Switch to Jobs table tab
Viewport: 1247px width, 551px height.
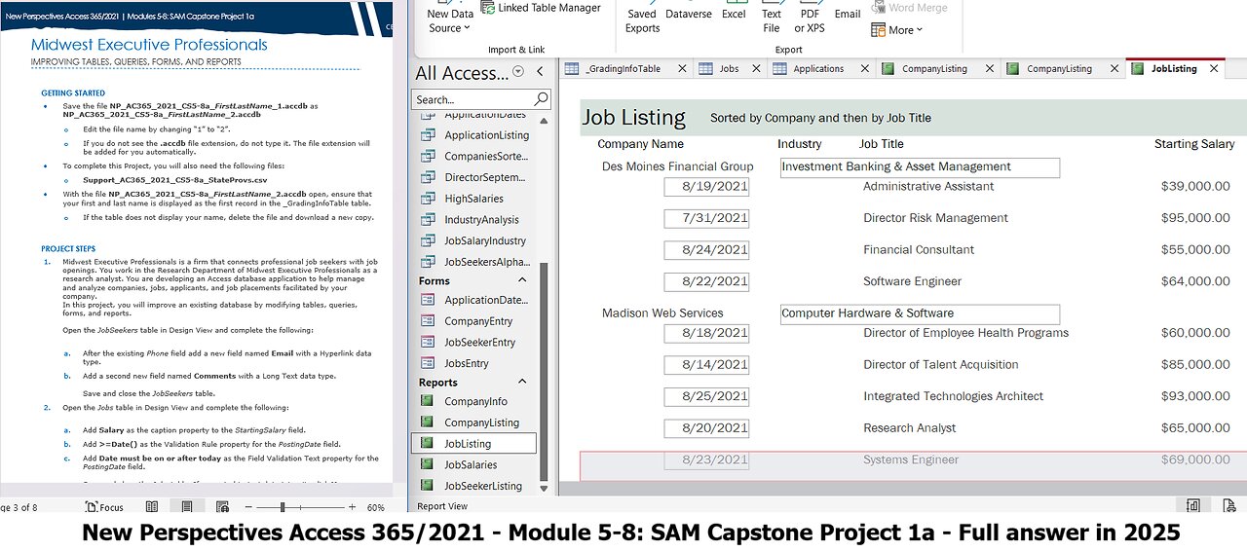pyautogui.click(x=729, y=69)
